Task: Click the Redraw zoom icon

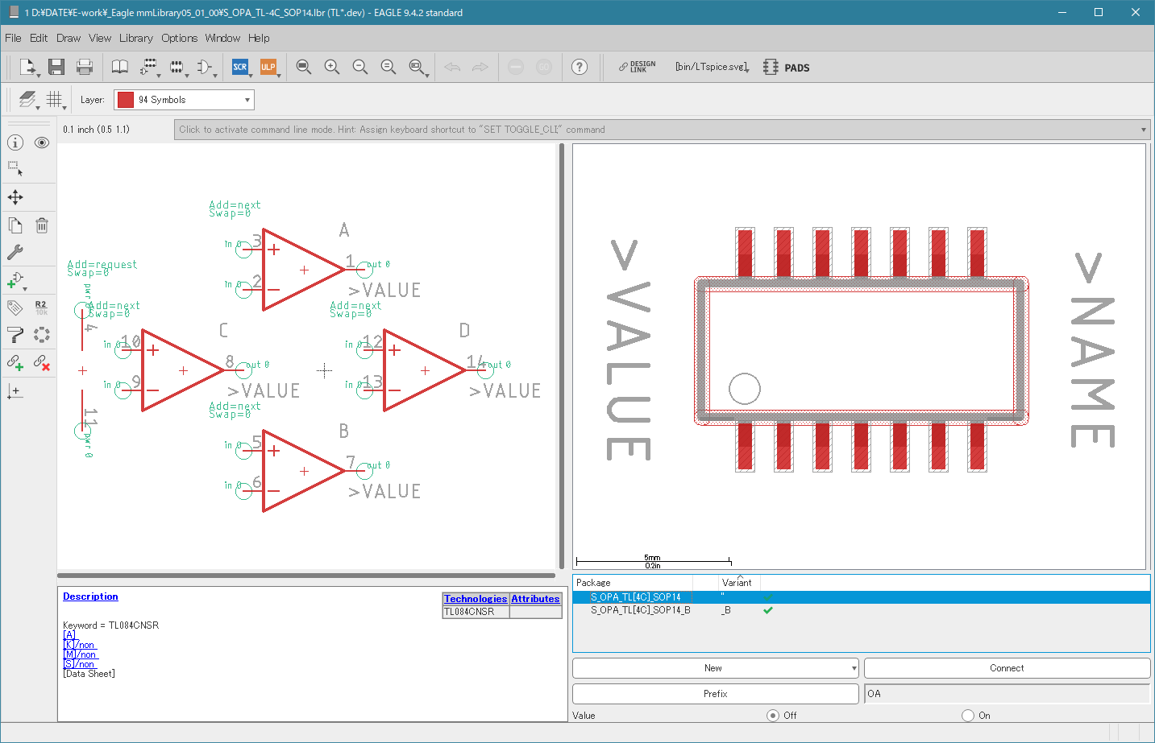Action: point(388,67)
